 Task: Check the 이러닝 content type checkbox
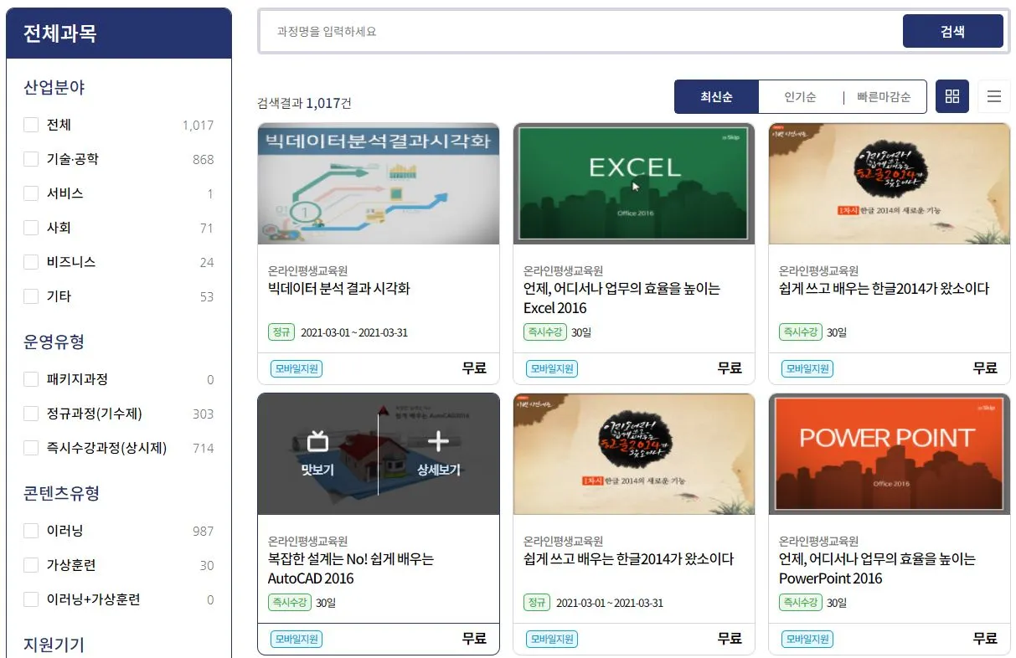pos(31,531)
